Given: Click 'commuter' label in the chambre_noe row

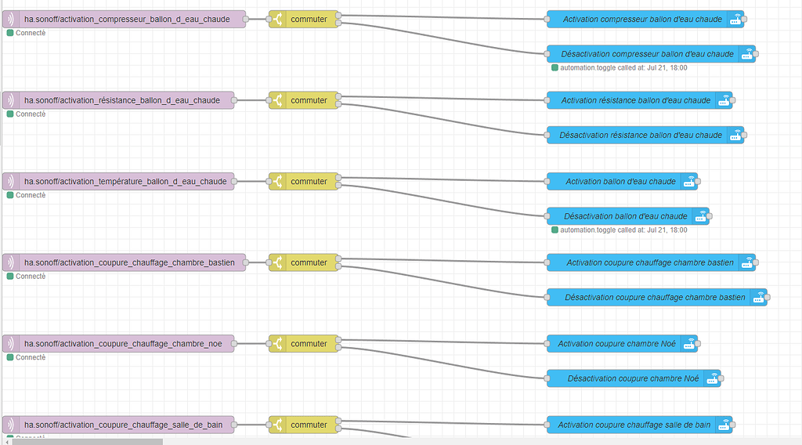Looking at the screenshot, I should [x=309, y=344].
